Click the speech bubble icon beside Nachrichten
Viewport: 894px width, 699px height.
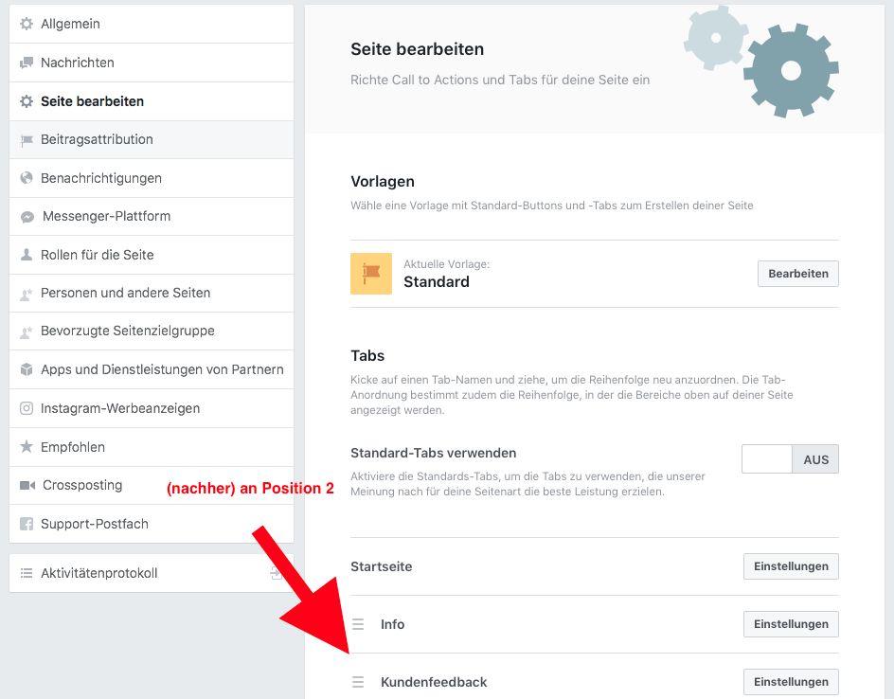(x=27, y=63)
